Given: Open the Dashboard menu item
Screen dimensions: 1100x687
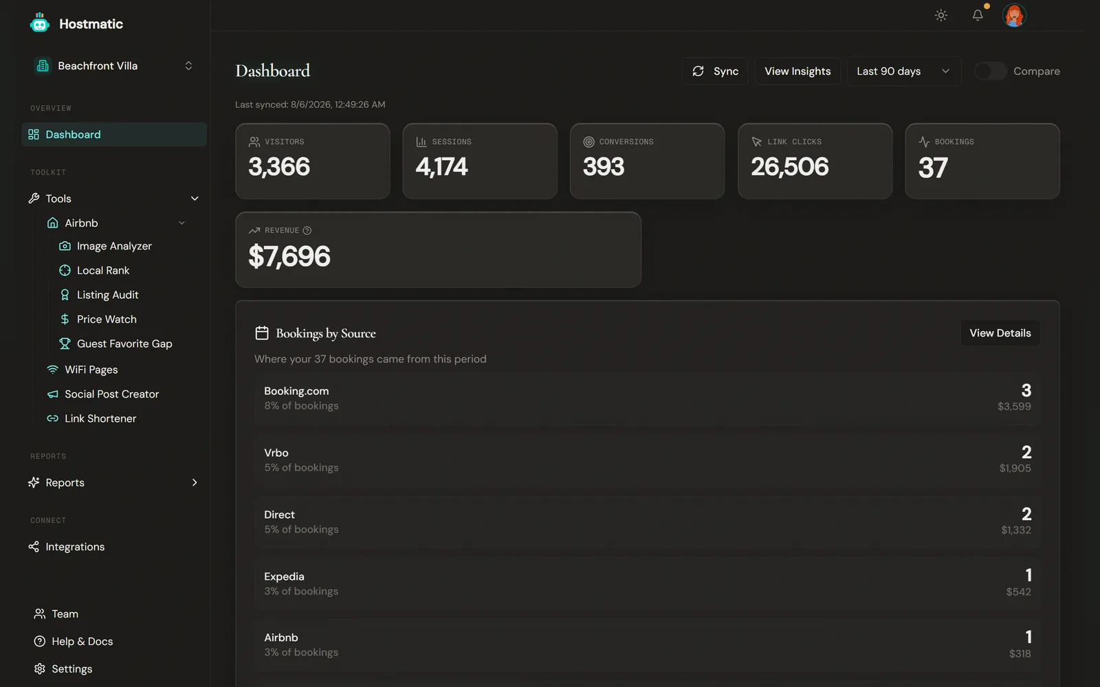Looking at the screenshot, I should pyautogui.click(x=114, y=135).
